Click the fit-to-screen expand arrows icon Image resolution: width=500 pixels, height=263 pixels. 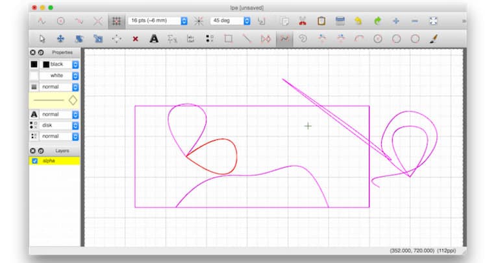433,21
